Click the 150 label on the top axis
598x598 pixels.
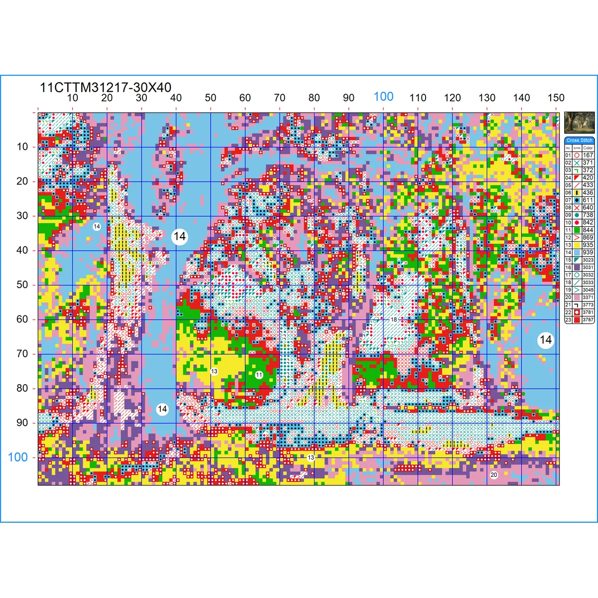[556, 98]
